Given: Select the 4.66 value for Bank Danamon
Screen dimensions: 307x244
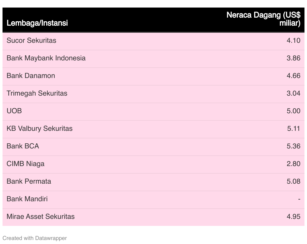Looking at the screenshot, I should coord(293,76).
